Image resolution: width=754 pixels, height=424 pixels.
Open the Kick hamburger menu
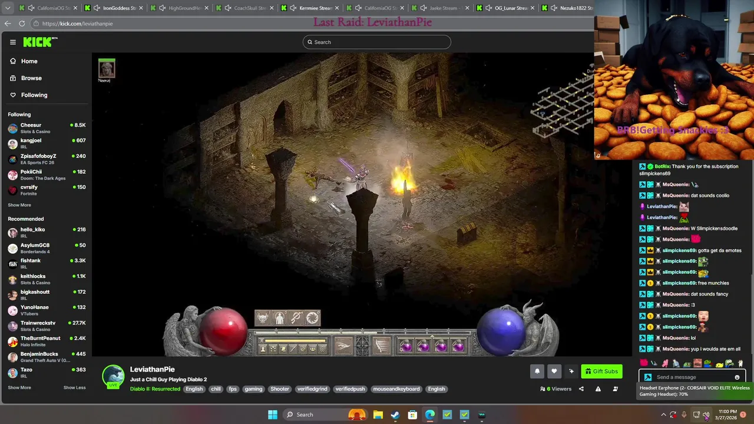tap(12, 42)
